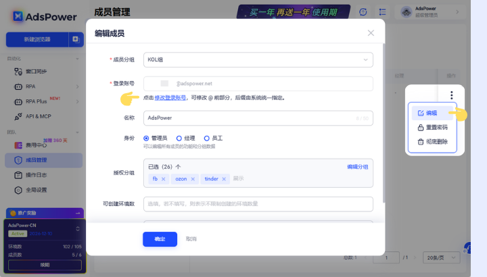Click the page number input box
Viewport: 487px width, 277px height.
pos(386,258)
